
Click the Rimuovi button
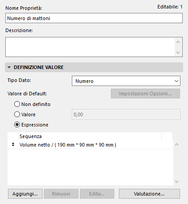pyautogui.click(x=61, y=194)
